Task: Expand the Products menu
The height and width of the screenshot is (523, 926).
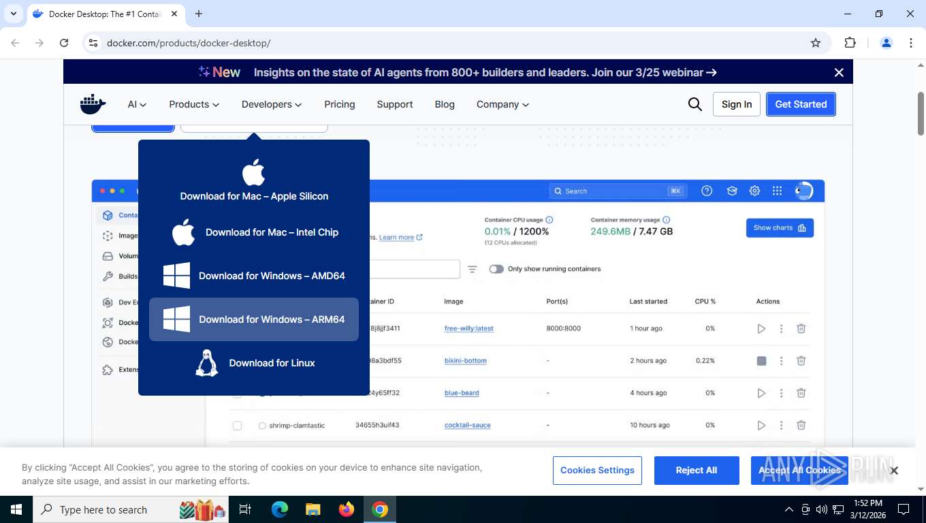Action: [194, 104]
